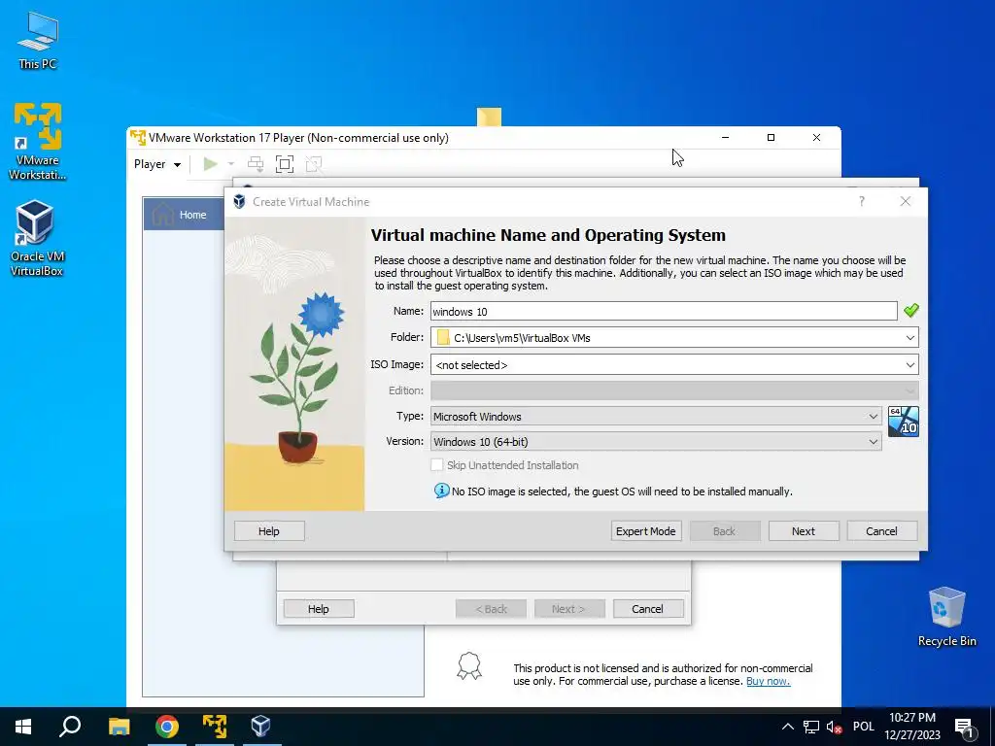995x746 pixels.
Task: Select the Home tab in VMware Player
Action: [x=183, y=215]
